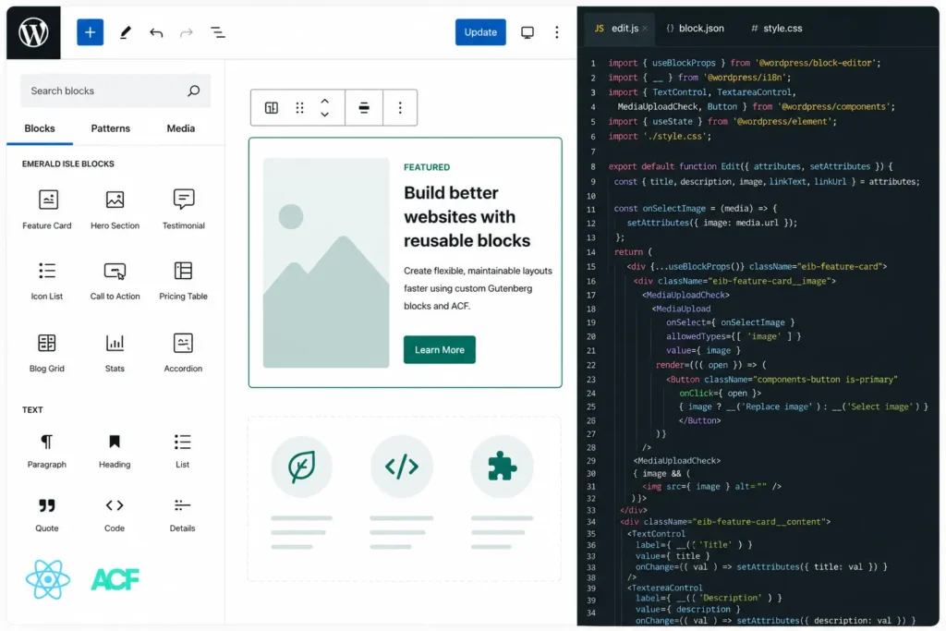The height and width of the screenshot is (631, 946).
Task: Switch to the Media tab
Action: (180, 128)
